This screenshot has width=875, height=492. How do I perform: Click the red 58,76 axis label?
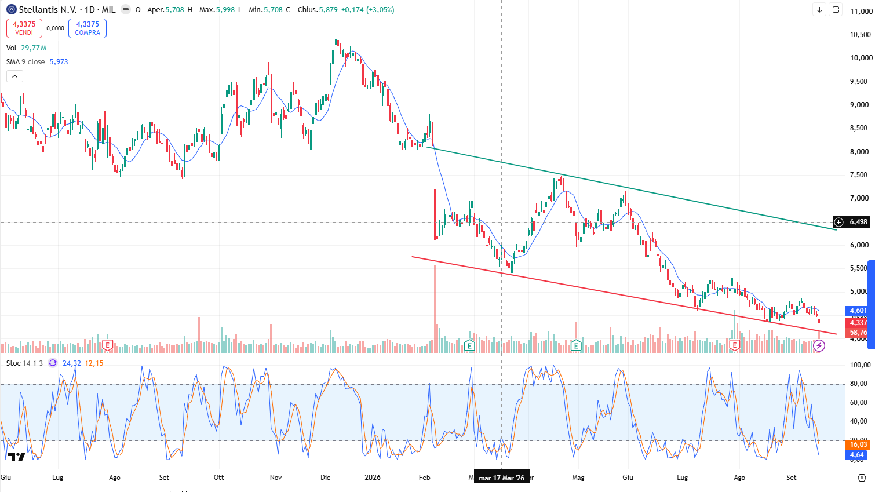click(x=858, y=333)
